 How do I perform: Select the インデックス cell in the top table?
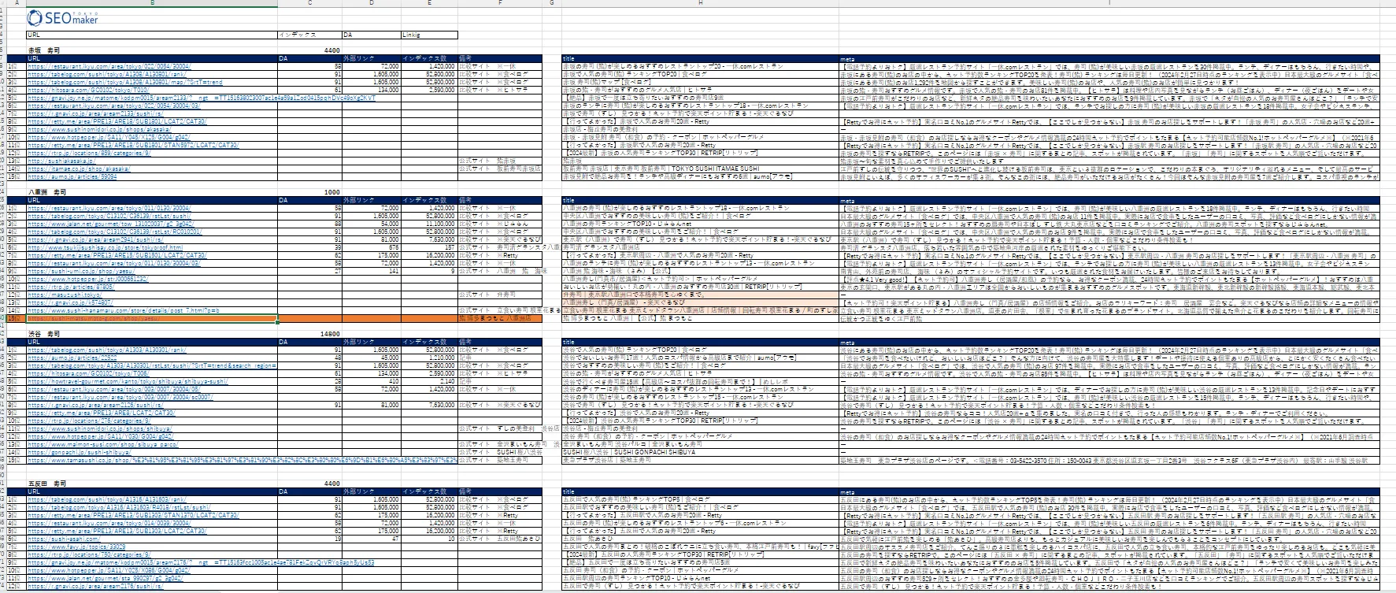[x=310, y=35]
